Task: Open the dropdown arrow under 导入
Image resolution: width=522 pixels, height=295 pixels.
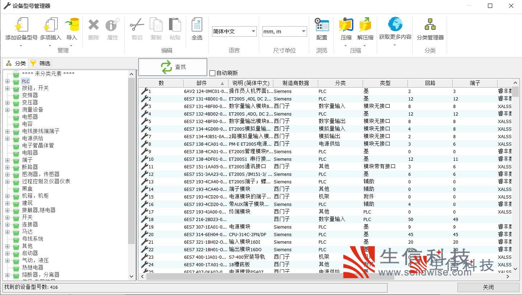Action: [x=72, y=46]
